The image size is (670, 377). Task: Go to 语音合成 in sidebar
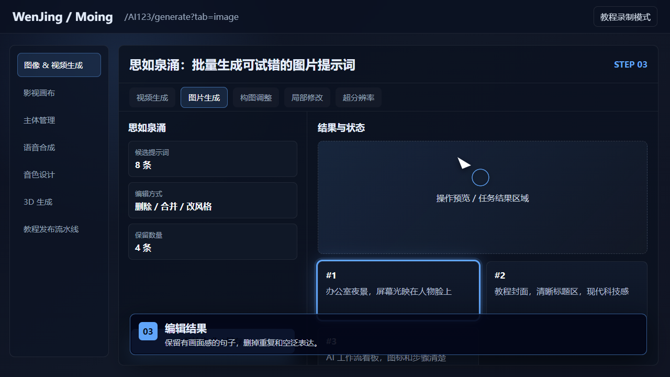tap(59, 147)
